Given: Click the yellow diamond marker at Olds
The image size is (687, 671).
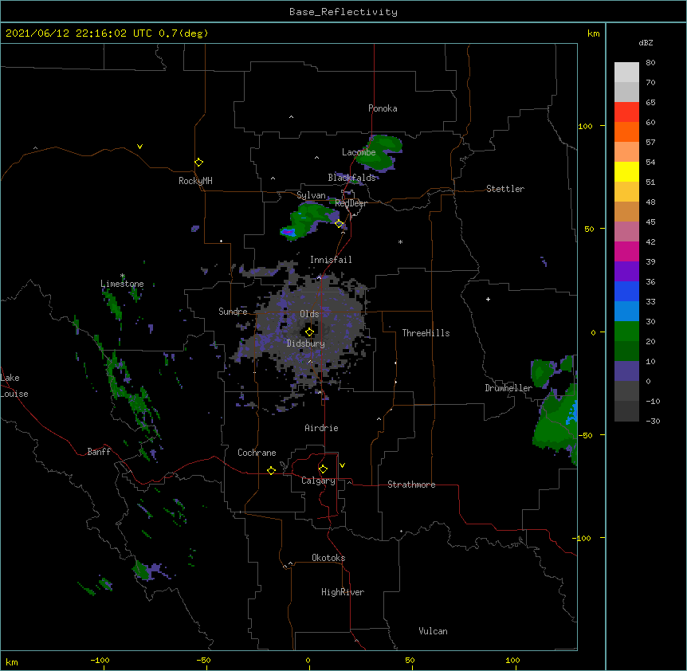Looking at the screenshot, I should [x=309, y=332].
